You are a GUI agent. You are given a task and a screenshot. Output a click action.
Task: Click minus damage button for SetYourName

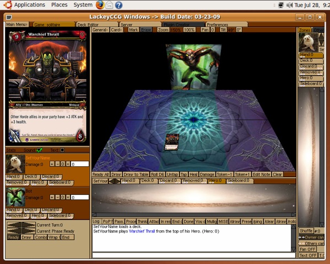pyautogui.click(x=57, y=164)
